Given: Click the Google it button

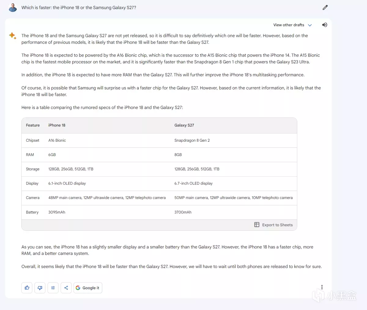Looking at the screenshot, I should (88, 288).
